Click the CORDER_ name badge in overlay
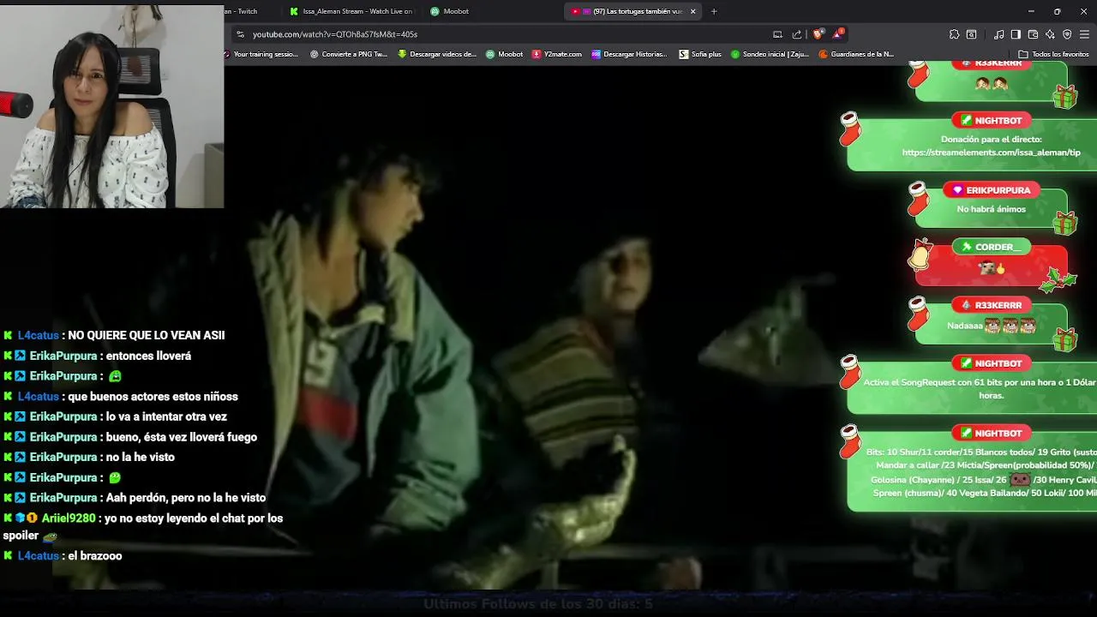Image resolution: width=1097 pixels, height=617 pixels. click(991, 247)
